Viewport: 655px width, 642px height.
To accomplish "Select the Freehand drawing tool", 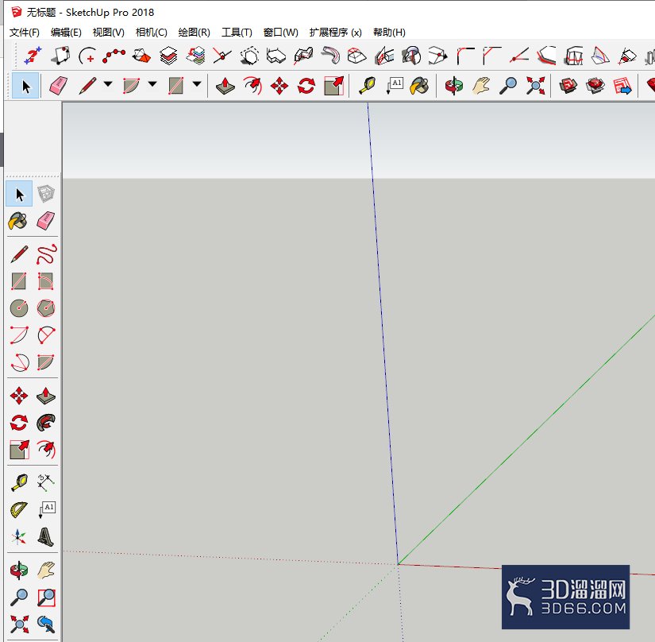I will tap(46, 253).
